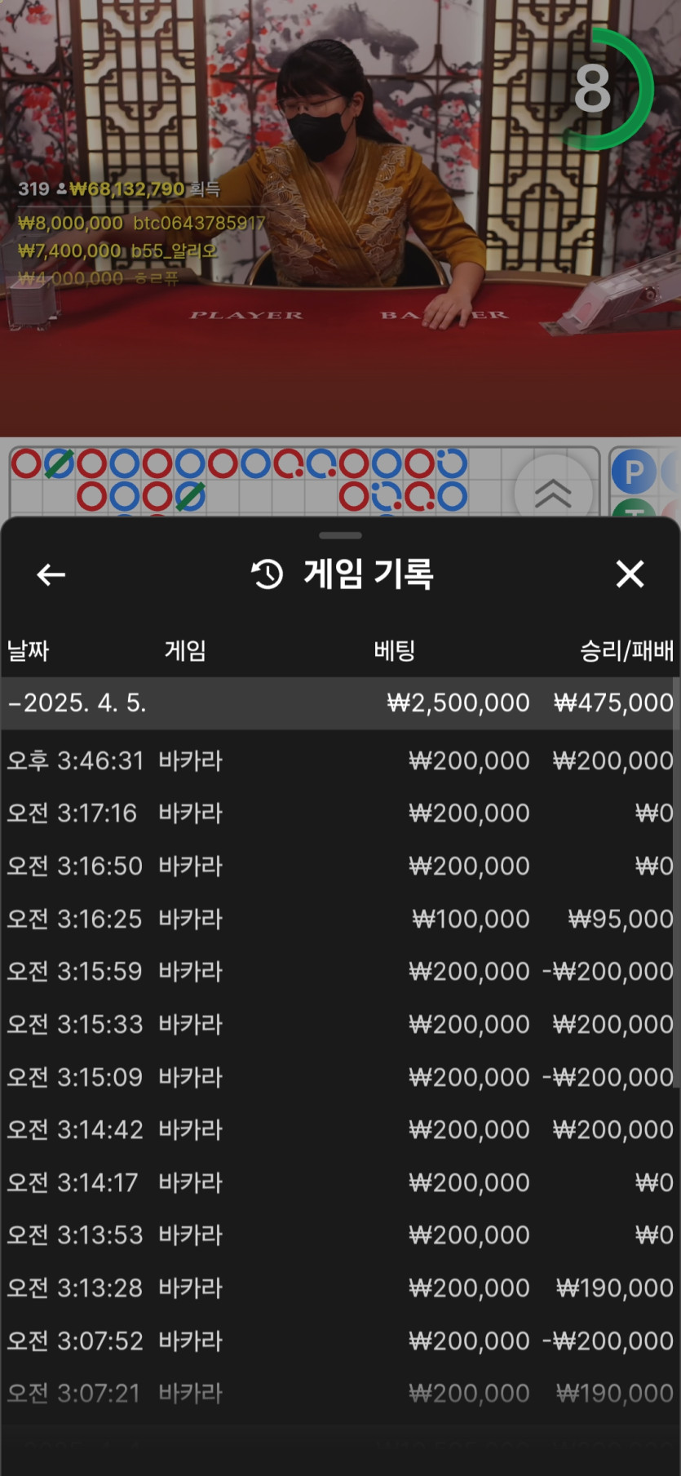Select the 오전 3:16:25 ₩100,000 bet row
Viewport: 681px width, 1476px height.
click(x=340, y=919)
